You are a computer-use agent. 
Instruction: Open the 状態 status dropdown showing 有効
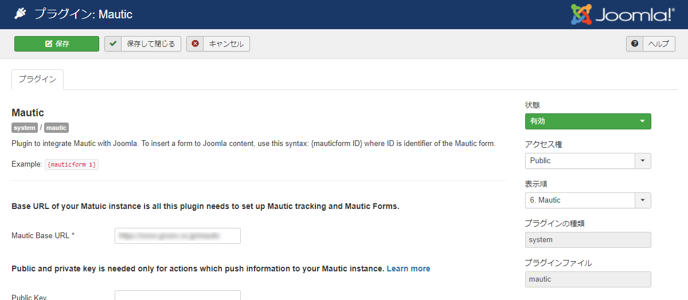(588, 121)
